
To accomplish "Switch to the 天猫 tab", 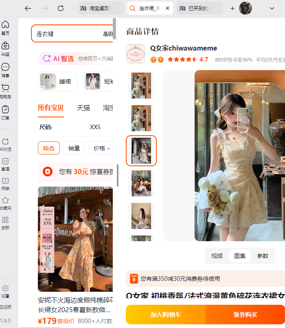I will [x=83, y=108].
